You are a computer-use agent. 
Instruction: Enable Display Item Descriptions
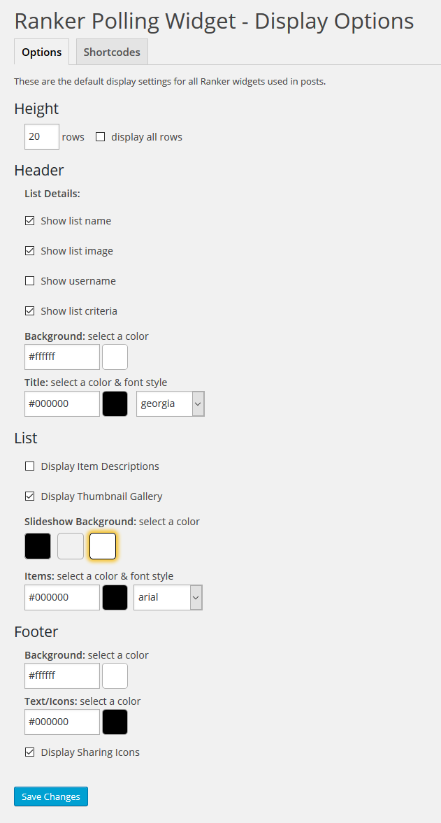(x=29, y=466)
